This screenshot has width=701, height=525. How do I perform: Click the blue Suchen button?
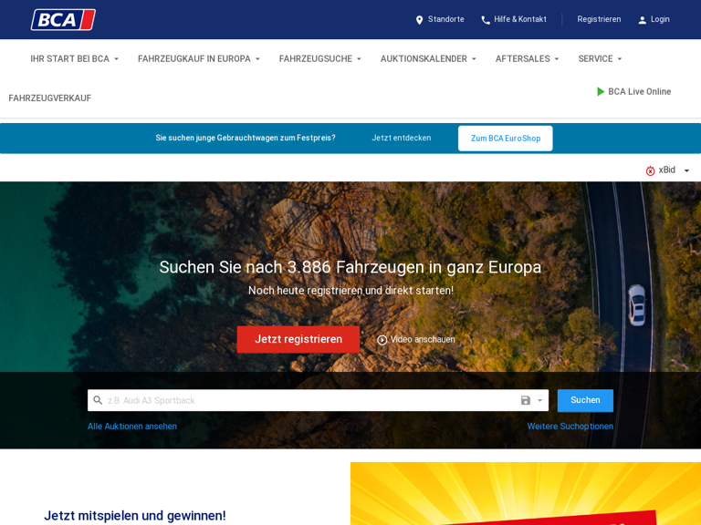(x=585, y=400)
